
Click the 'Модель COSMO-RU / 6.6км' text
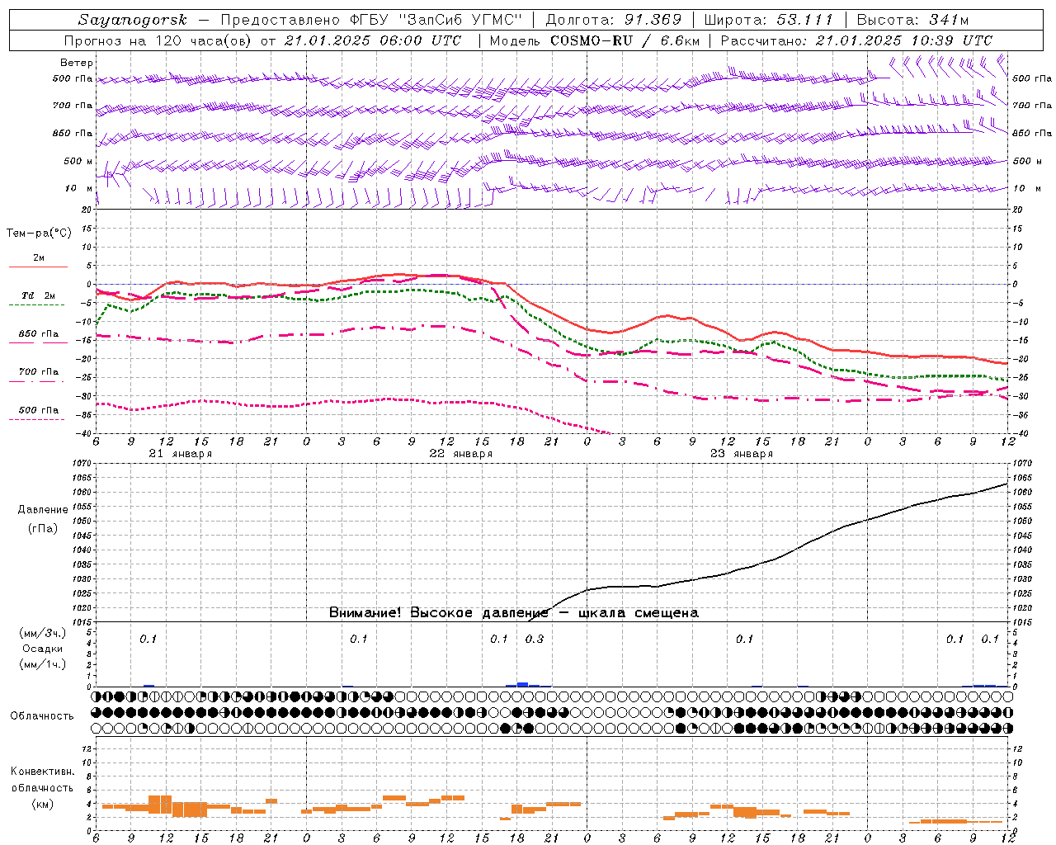(595, 40)
